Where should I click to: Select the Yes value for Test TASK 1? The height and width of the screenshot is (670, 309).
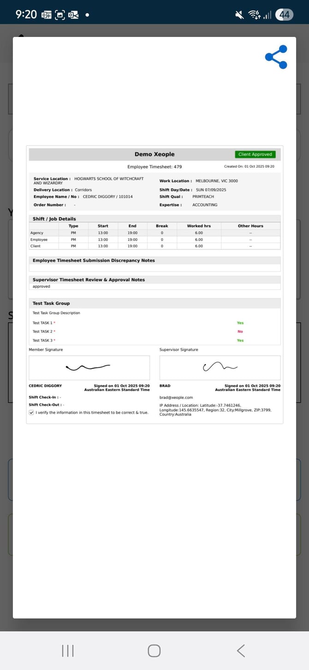click(240, 323)
